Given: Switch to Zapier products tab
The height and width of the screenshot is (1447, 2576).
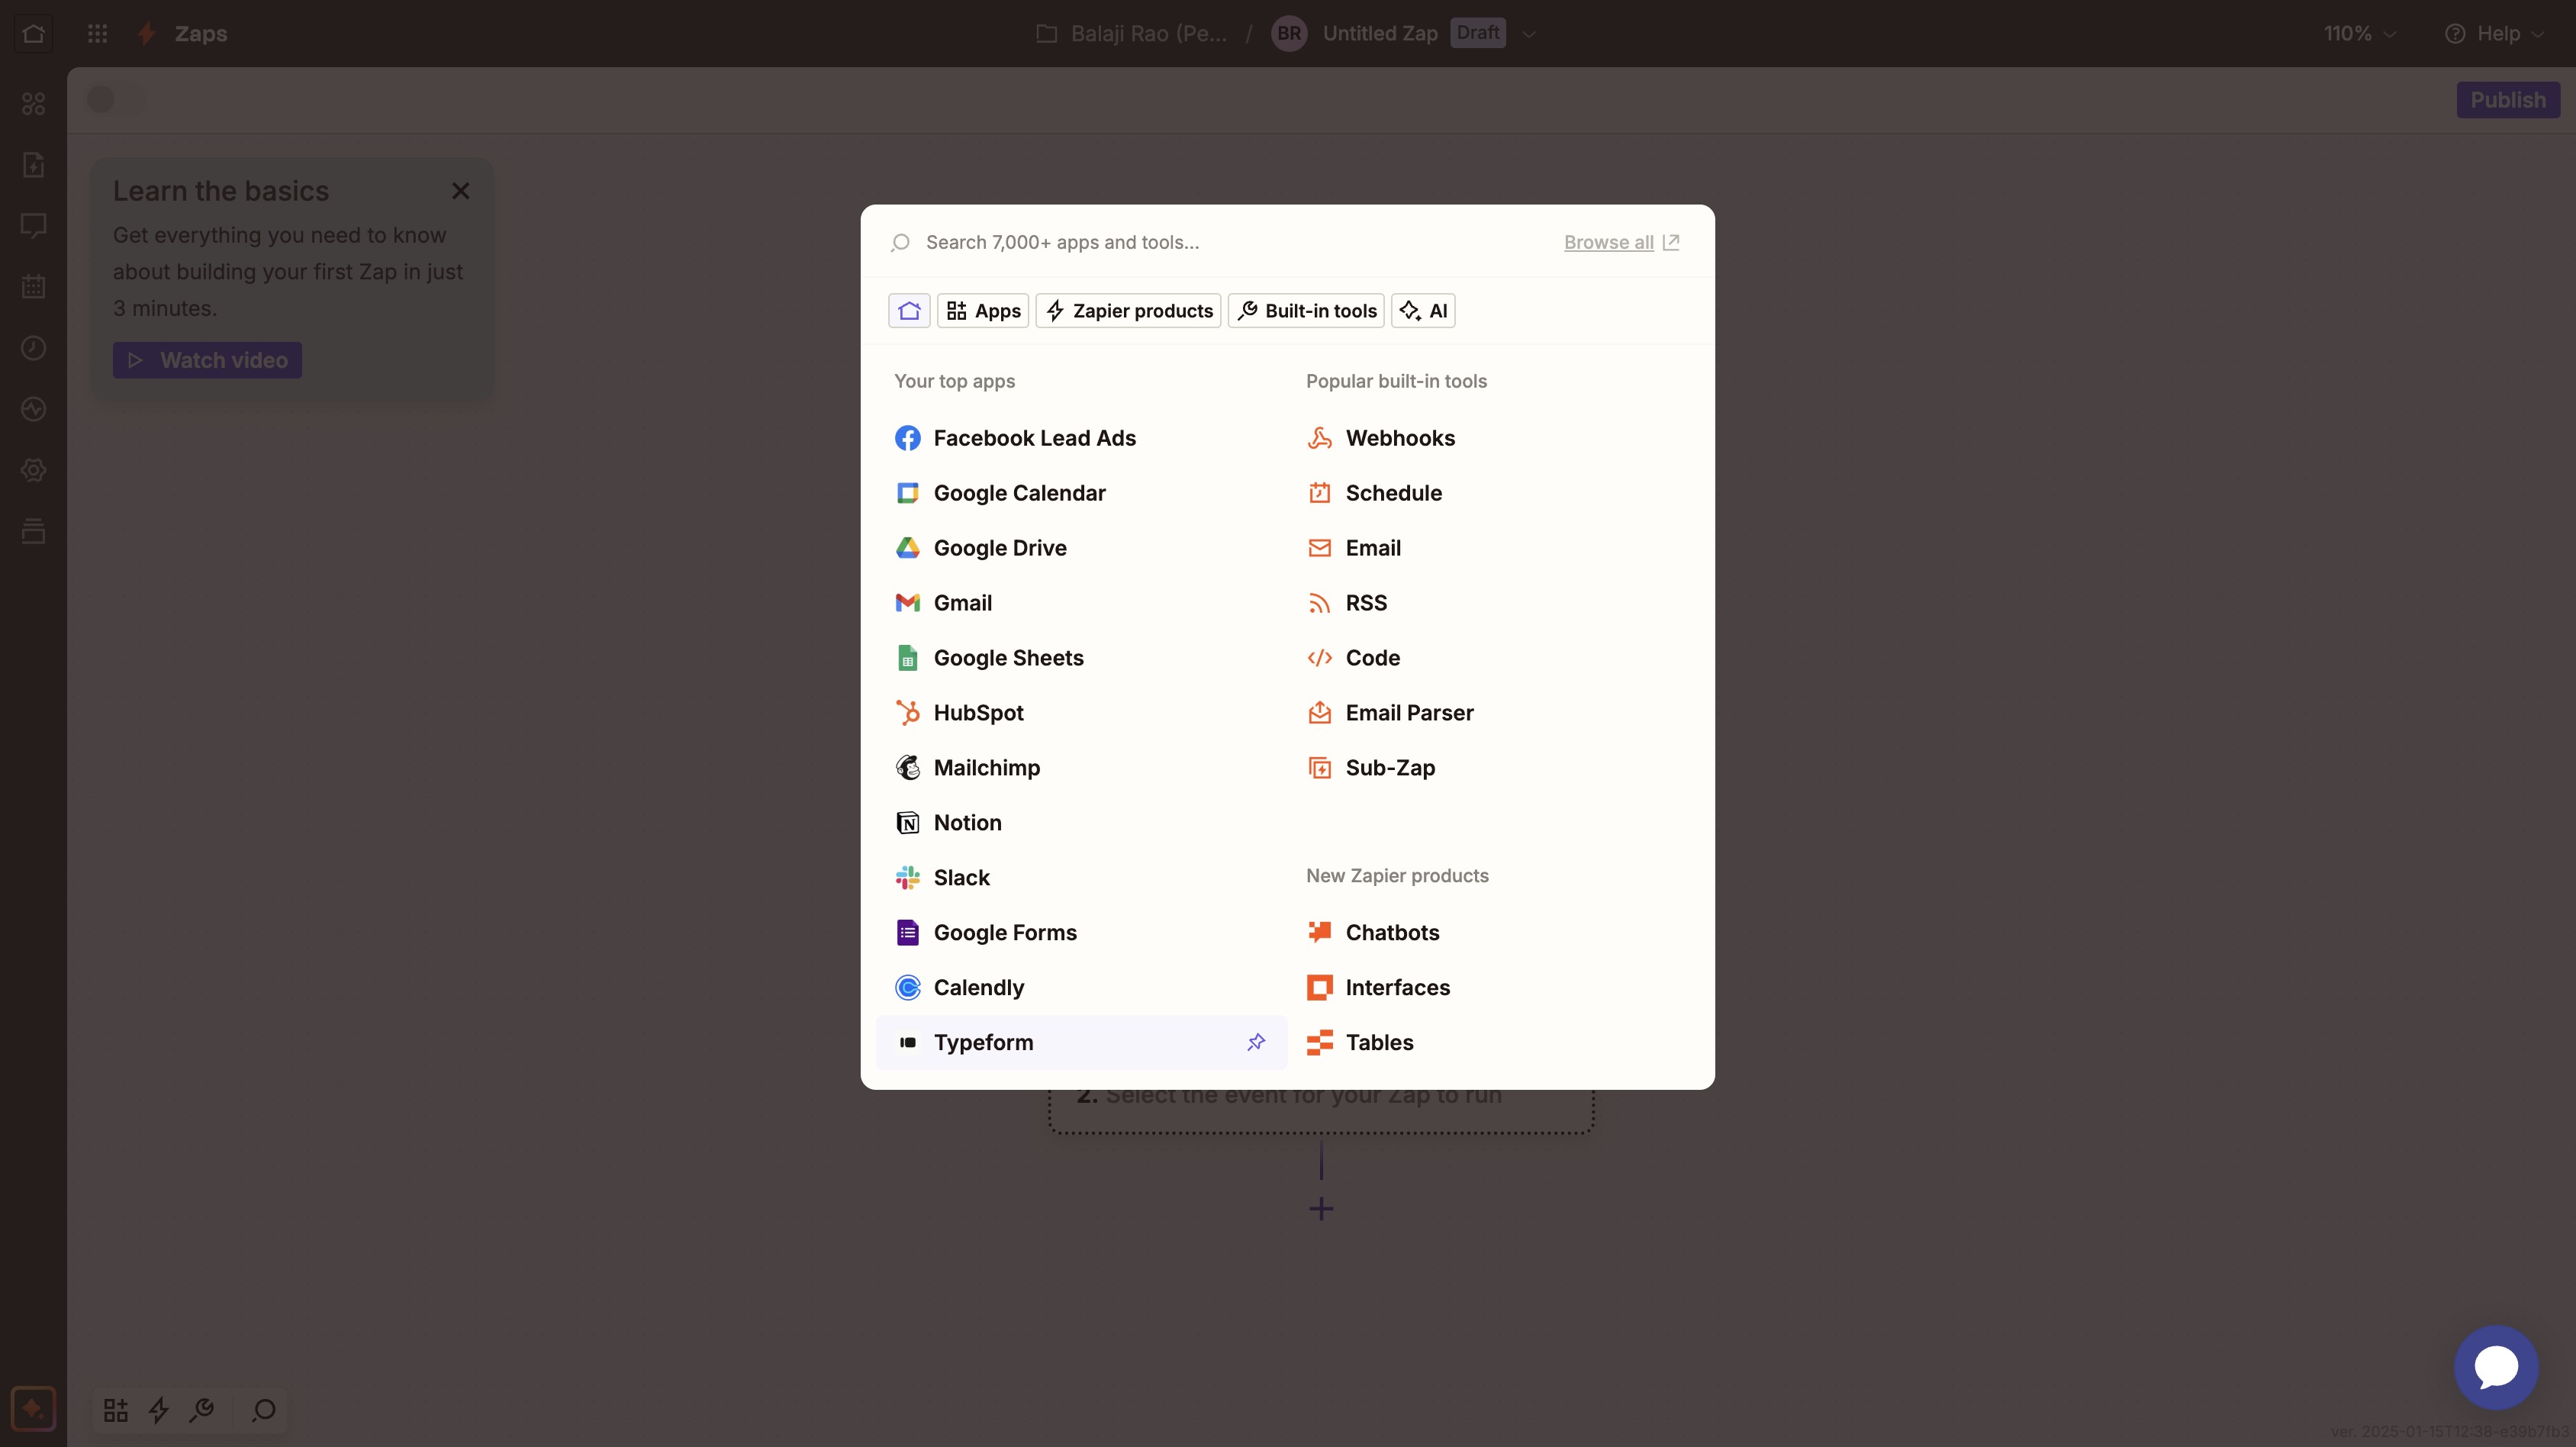Looking at the screenshot, I should pyautogui.click(x=1128, y=311).
